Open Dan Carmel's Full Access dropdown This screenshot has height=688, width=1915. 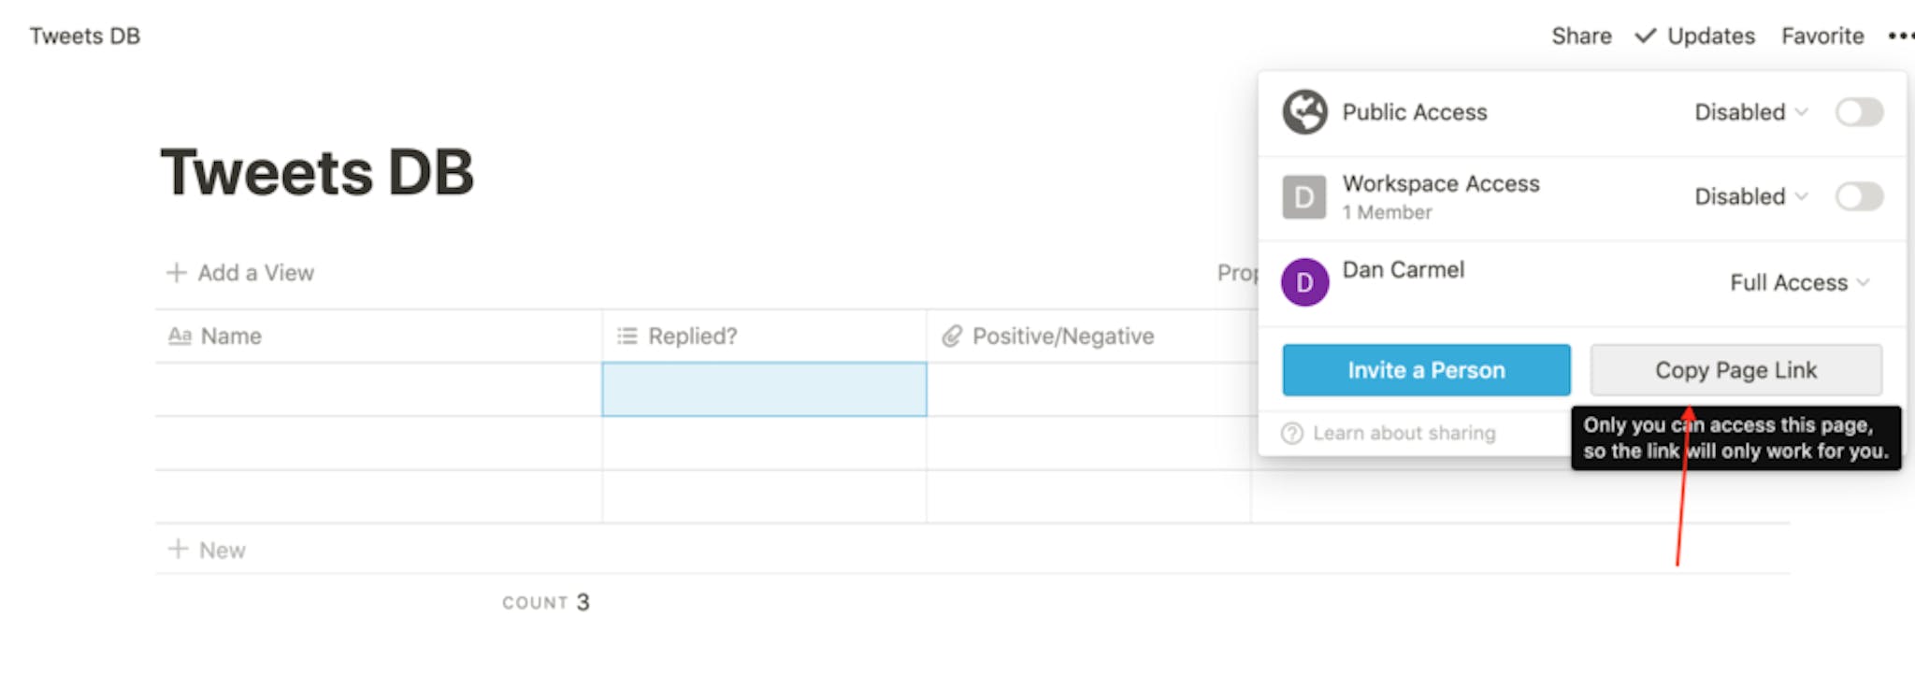(1799, 282)
